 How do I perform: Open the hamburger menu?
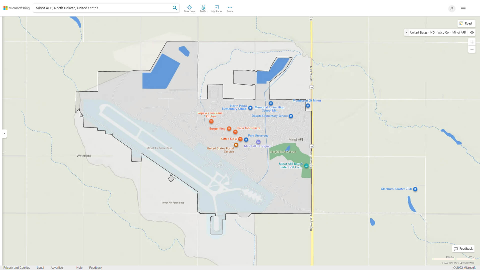click(463, 8)
